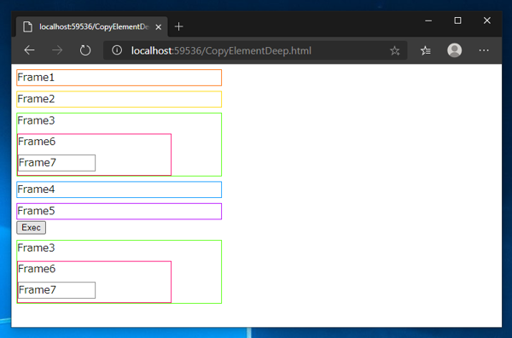Click the browser back arrow
512x338 pixels.
click(x=29, y=50)
